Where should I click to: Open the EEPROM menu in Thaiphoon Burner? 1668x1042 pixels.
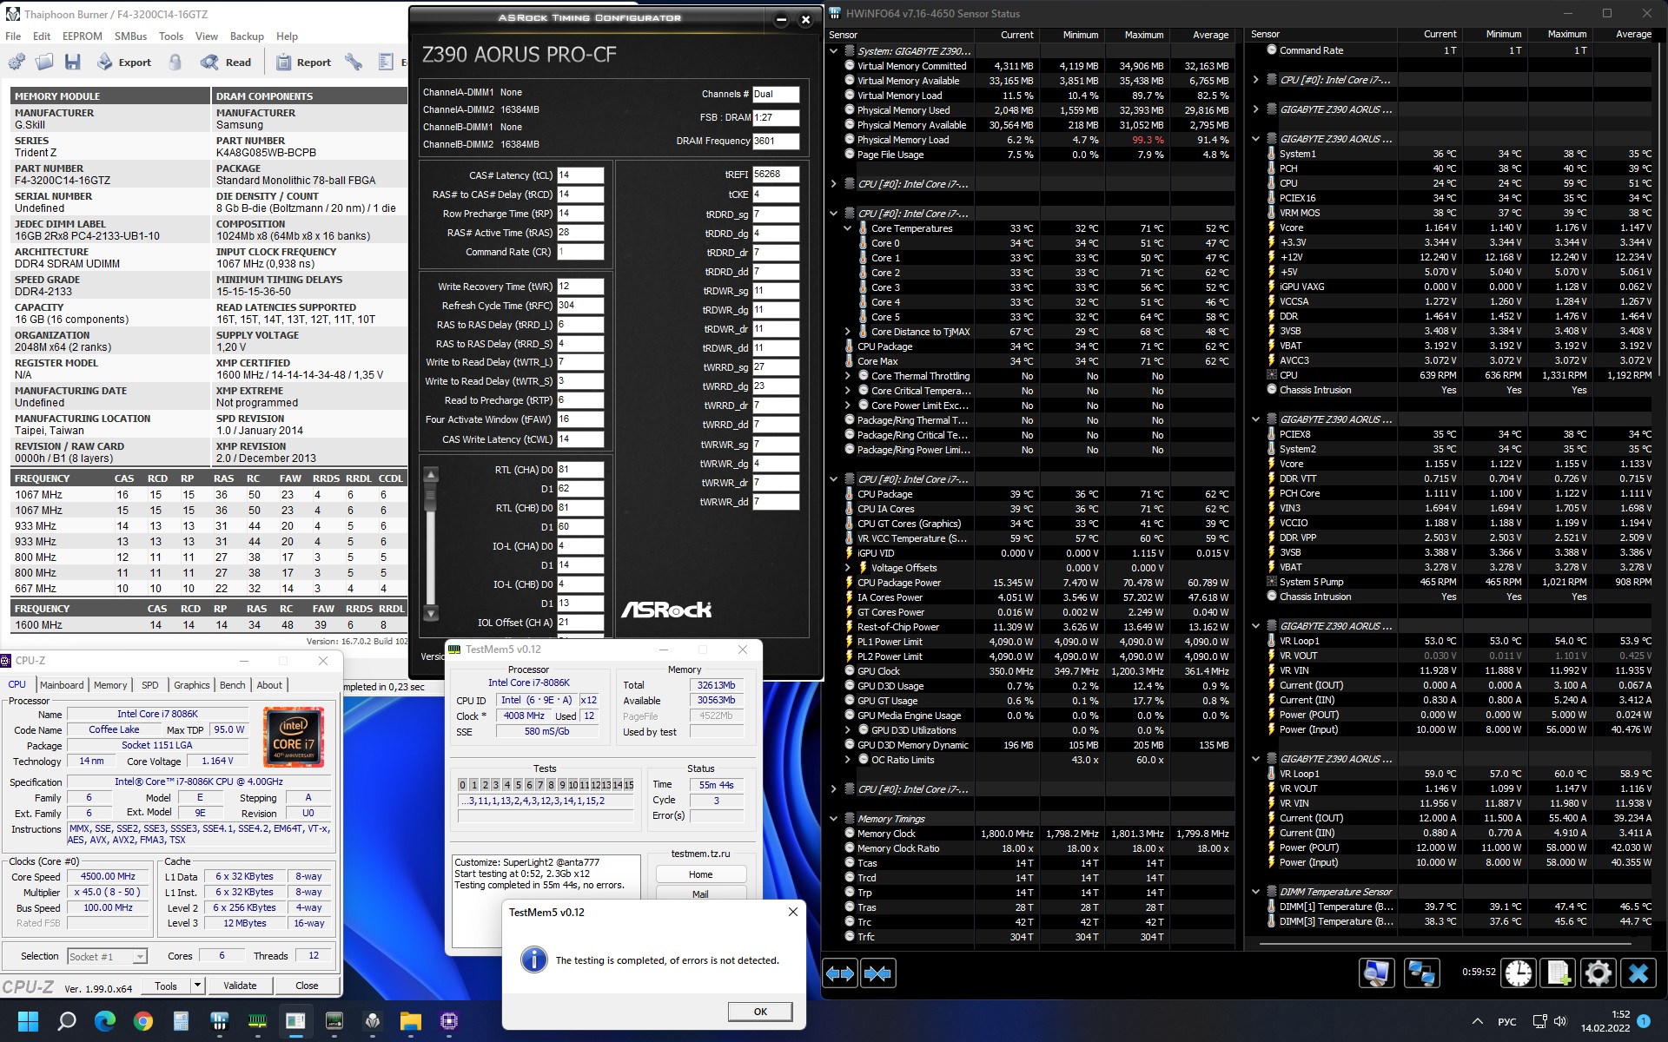pyautogui.click(x=83, y=36)
